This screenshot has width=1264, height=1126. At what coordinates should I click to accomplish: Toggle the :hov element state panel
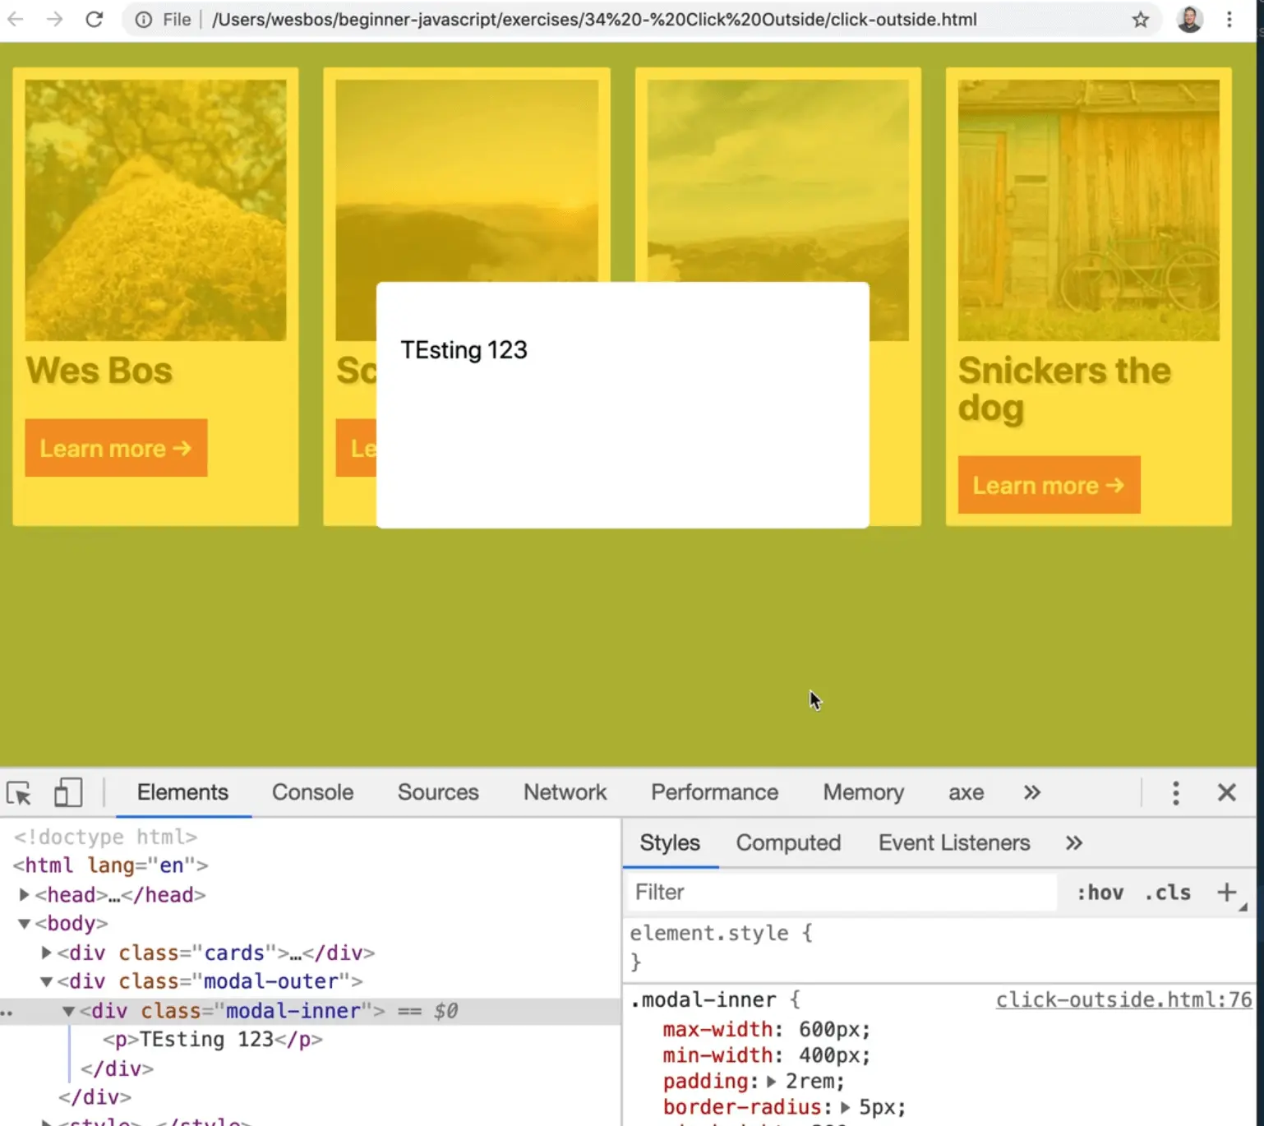[1100, 893]
